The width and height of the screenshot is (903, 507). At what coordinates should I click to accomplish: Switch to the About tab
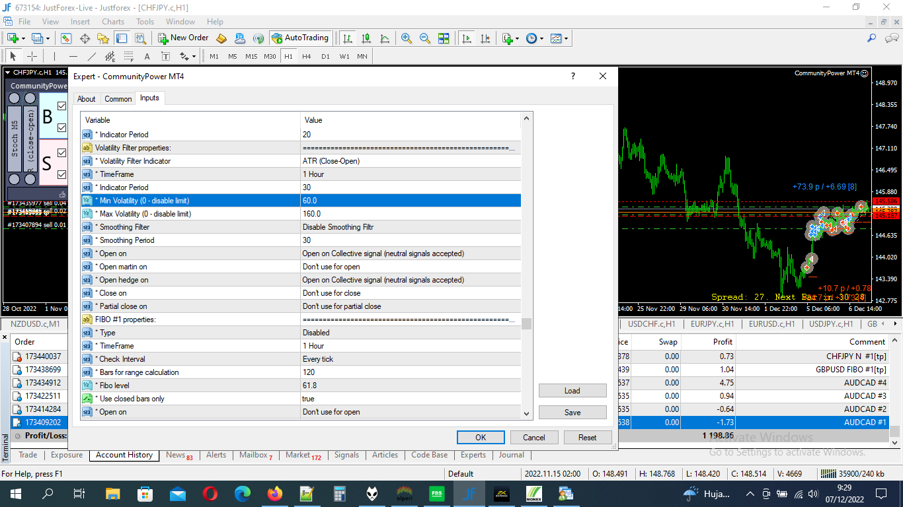[87, 99]
